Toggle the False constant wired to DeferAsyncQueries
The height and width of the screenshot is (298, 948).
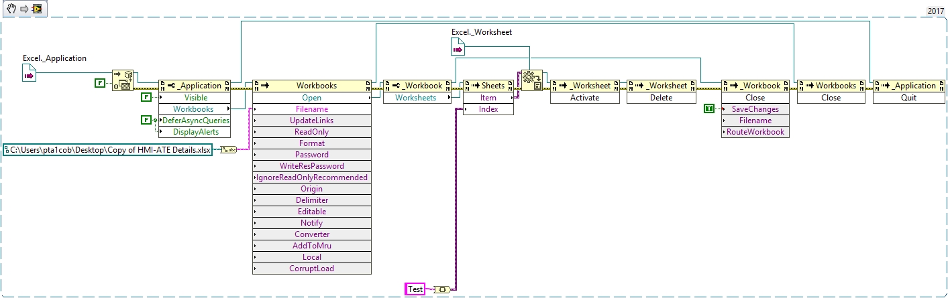(x=146, y=120)
